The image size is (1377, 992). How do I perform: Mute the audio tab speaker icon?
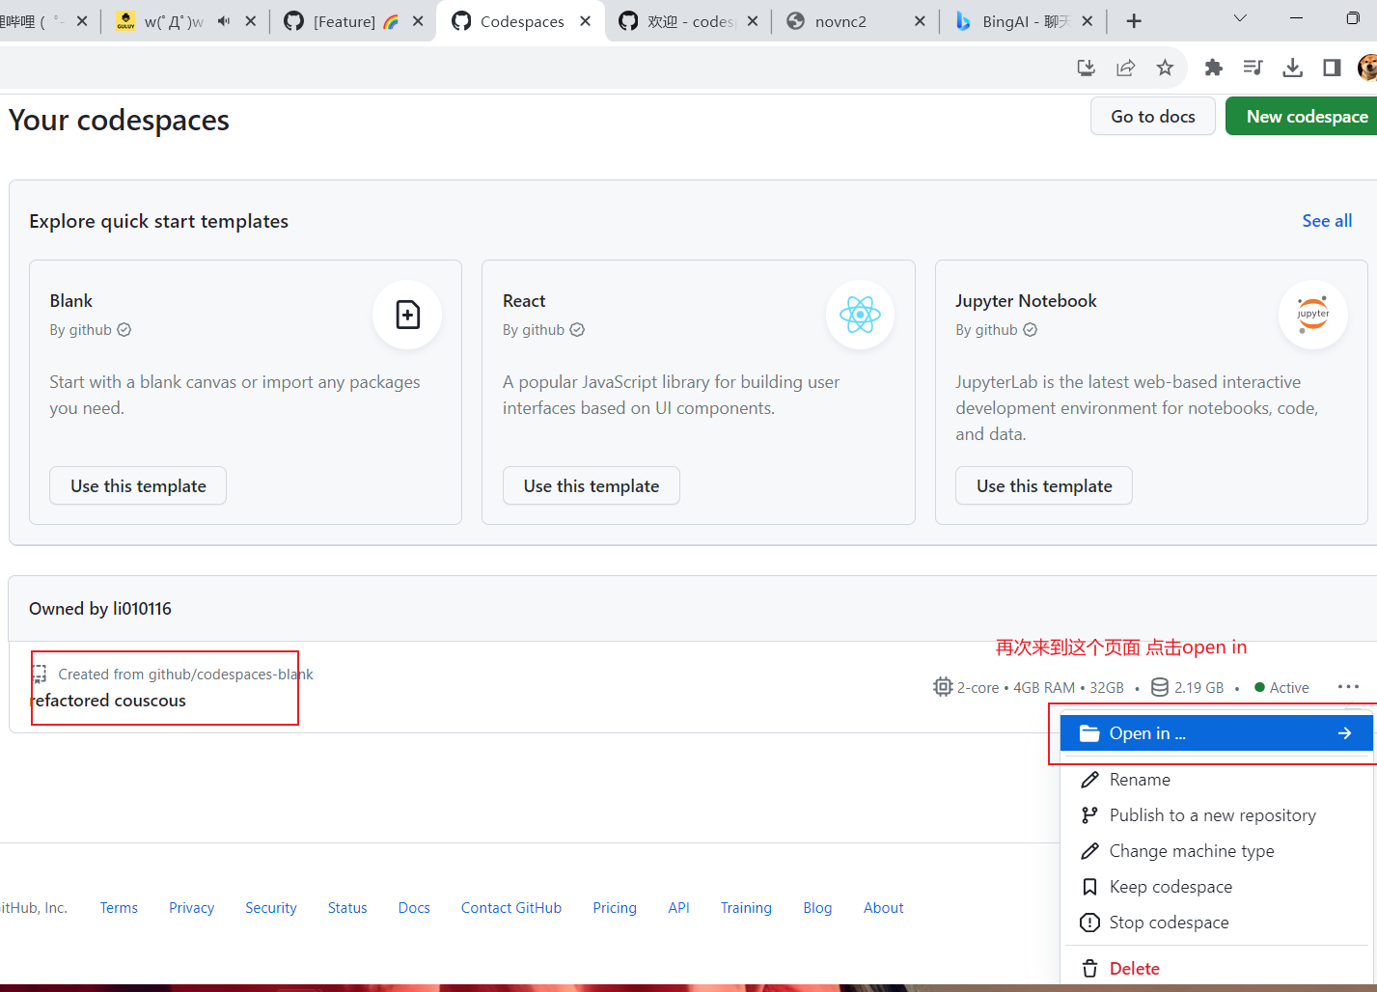(x=224, y=21)
